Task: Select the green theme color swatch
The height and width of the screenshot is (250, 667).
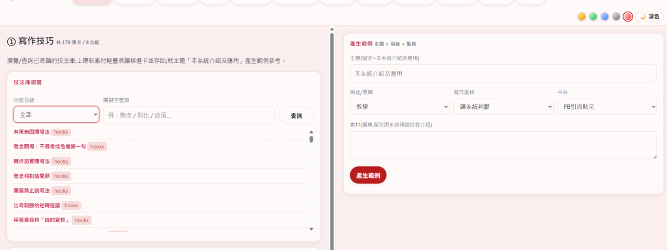Action: coord(593,16)
